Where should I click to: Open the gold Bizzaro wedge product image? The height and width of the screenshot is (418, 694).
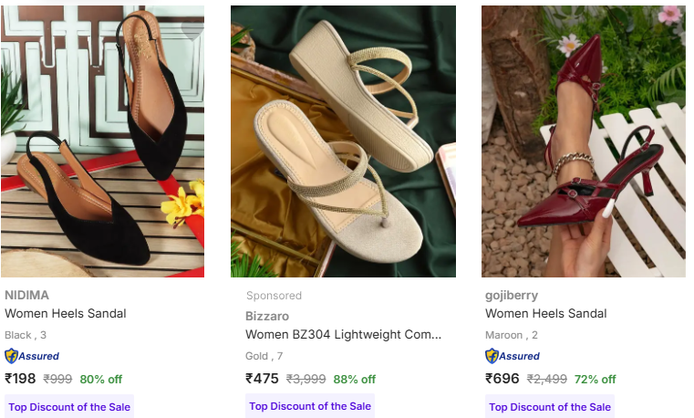point(343,141)
